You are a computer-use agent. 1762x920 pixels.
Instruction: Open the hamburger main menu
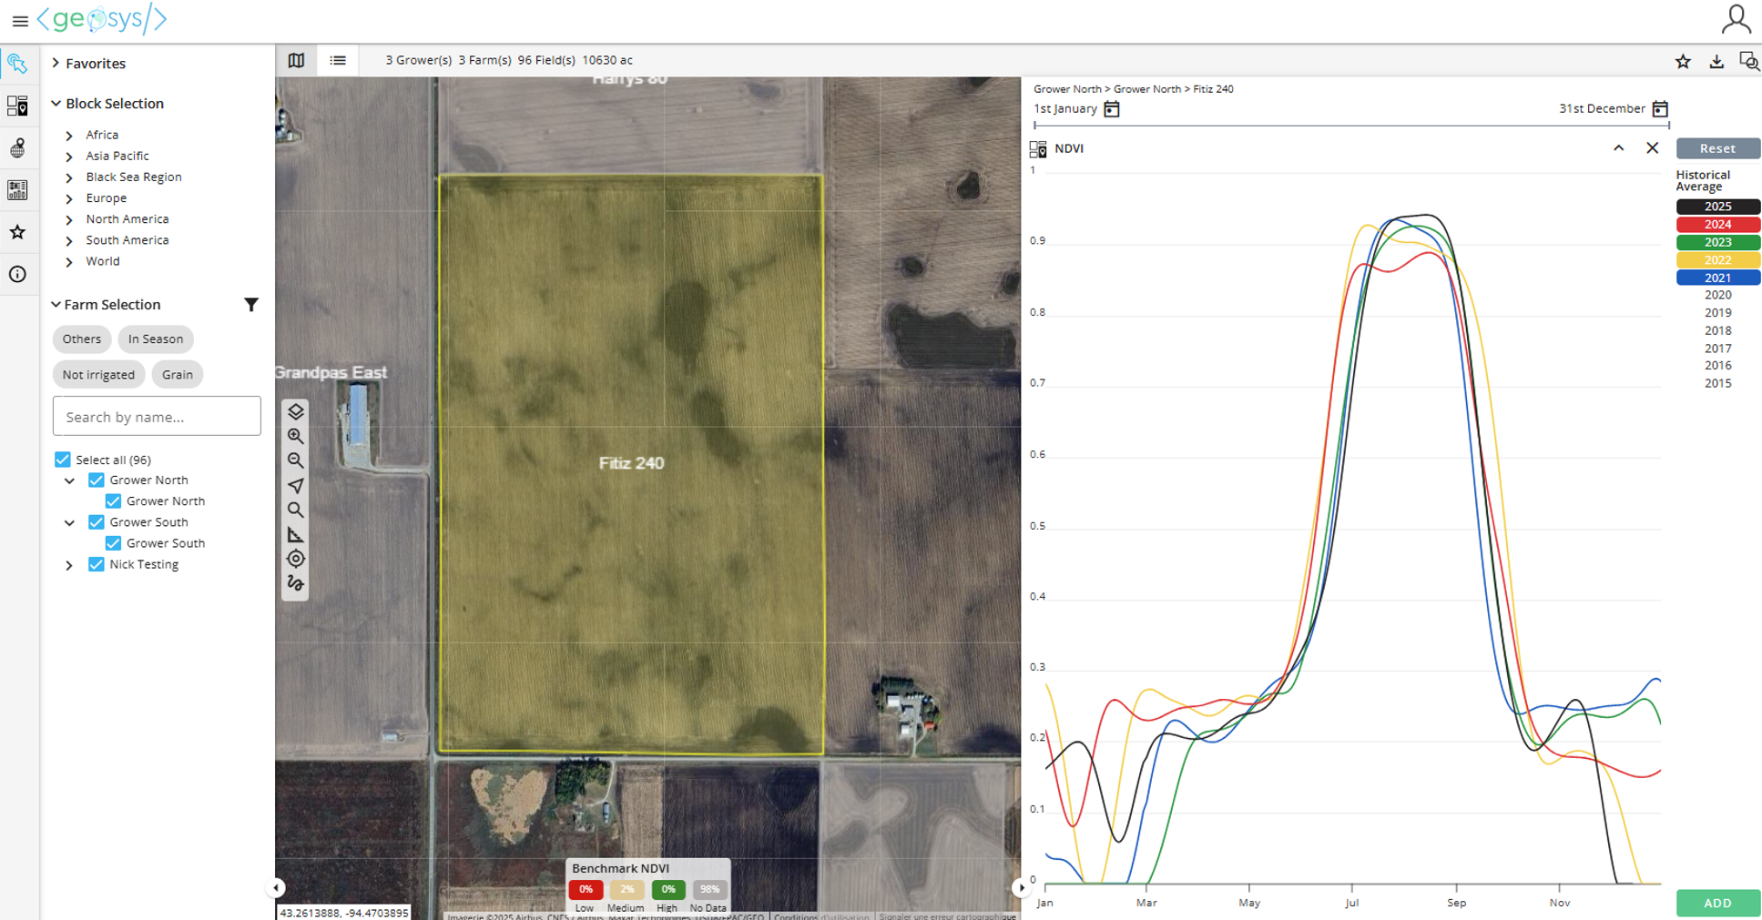coord(19,20)
